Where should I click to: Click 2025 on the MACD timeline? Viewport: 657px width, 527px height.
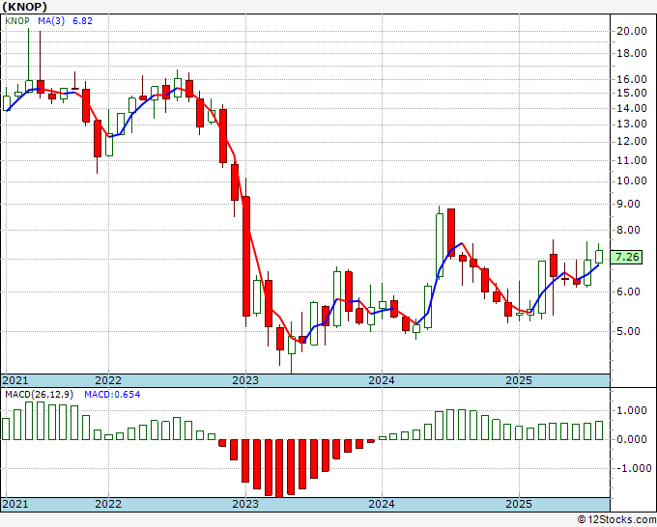click(x=519, y=504)
